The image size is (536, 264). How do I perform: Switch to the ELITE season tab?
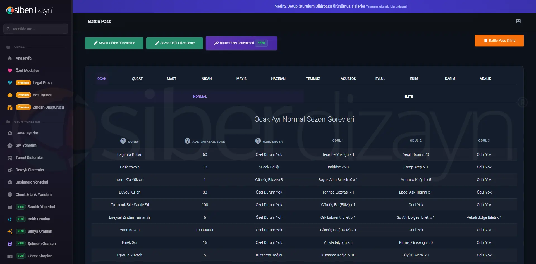pyautogui.click(x=408, y=97)
